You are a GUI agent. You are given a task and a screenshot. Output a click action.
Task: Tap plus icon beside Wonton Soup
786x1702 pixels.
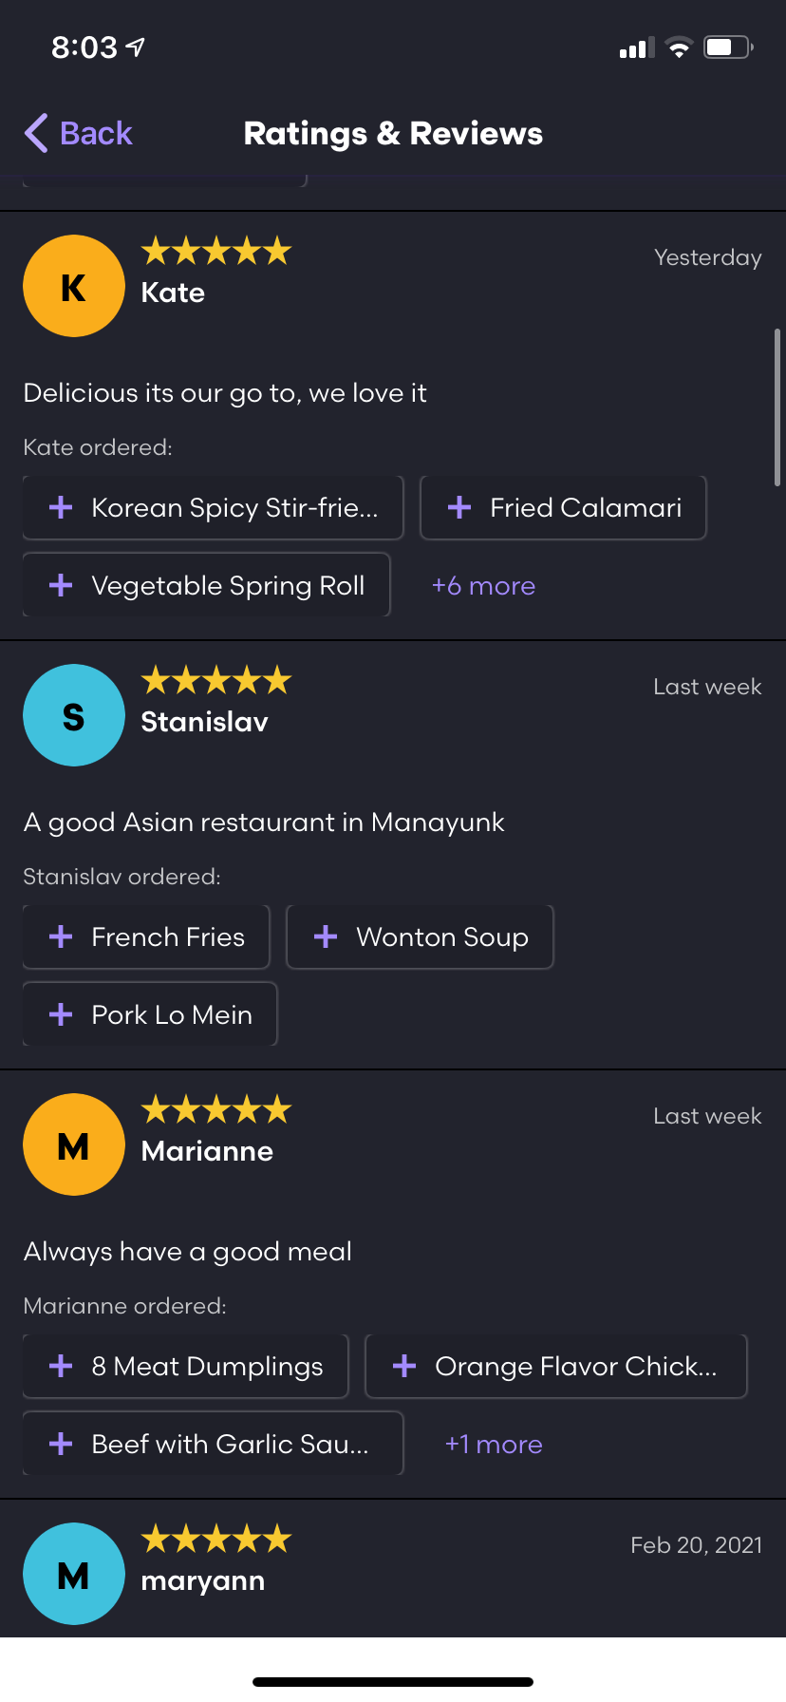(x=326, y=937)
